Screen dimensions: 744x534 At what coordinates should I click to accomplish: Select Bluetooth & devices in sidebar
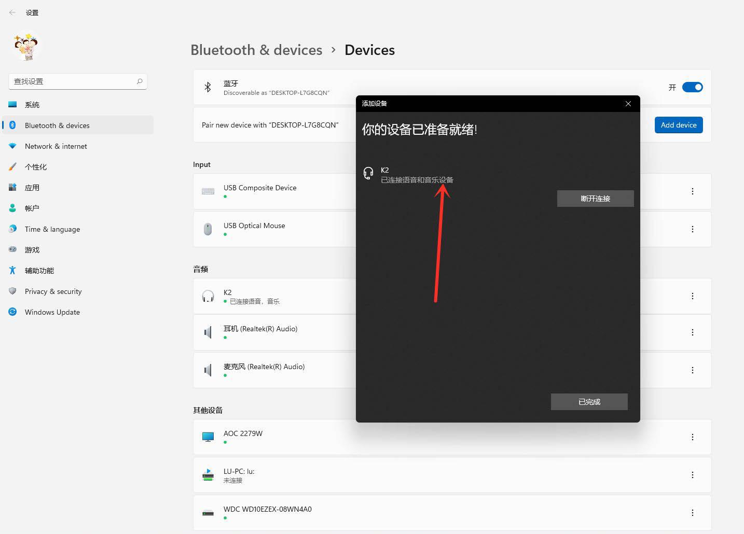[x=78, y=125]
